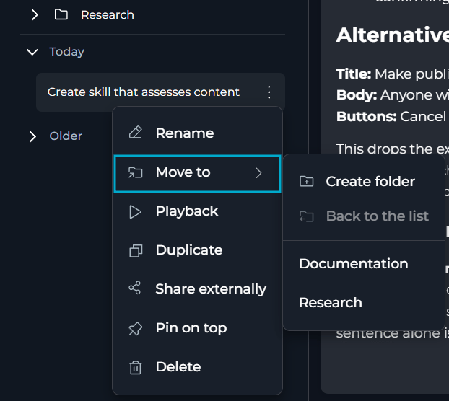The width and height of the screenshot is (449, 401).
Task: Click the Create folder plus icon
Action: click(306, 181)
